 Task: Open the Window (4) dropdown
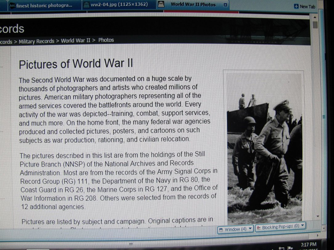tap(235, 229)
